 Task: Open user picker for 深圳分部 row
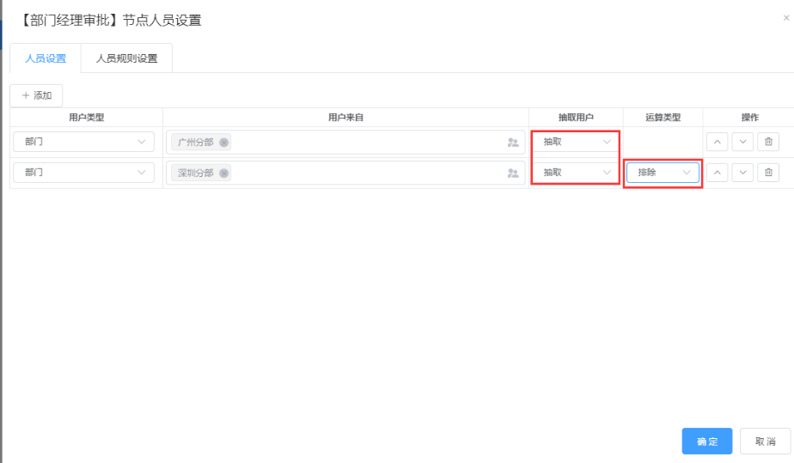[513, 173]
